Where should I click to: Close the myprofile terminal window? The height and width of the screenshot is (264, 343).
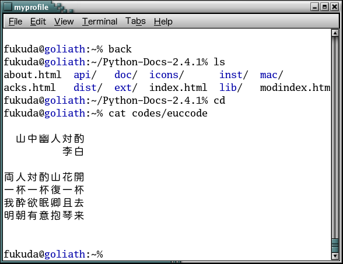point(335,7)
